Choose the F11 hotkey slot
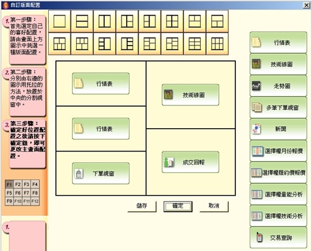This screenshot has width=312, height=251. [x=27, y=201]
